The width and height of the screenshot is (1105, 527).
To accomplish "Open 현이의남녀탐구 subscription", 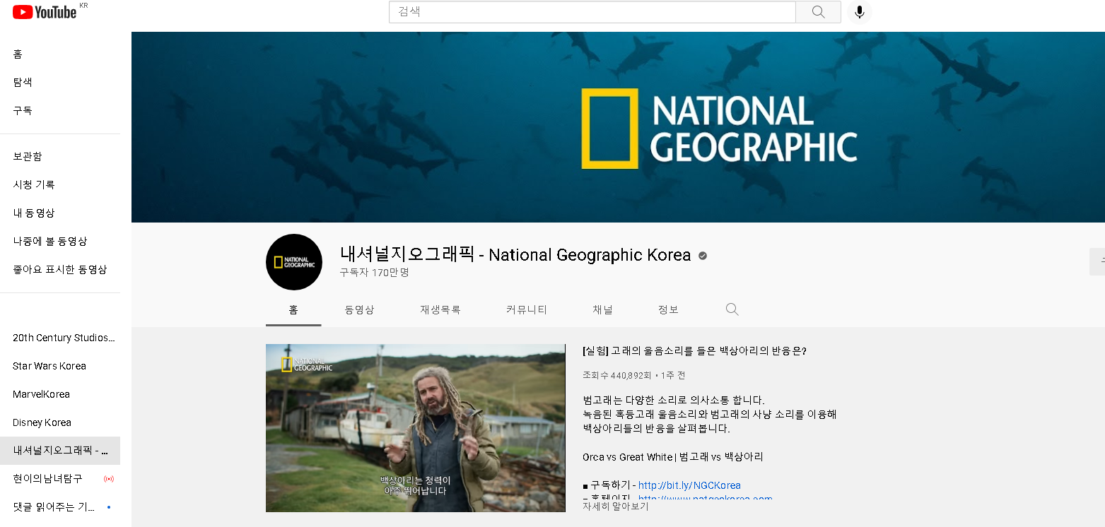I will click(60, 479).
